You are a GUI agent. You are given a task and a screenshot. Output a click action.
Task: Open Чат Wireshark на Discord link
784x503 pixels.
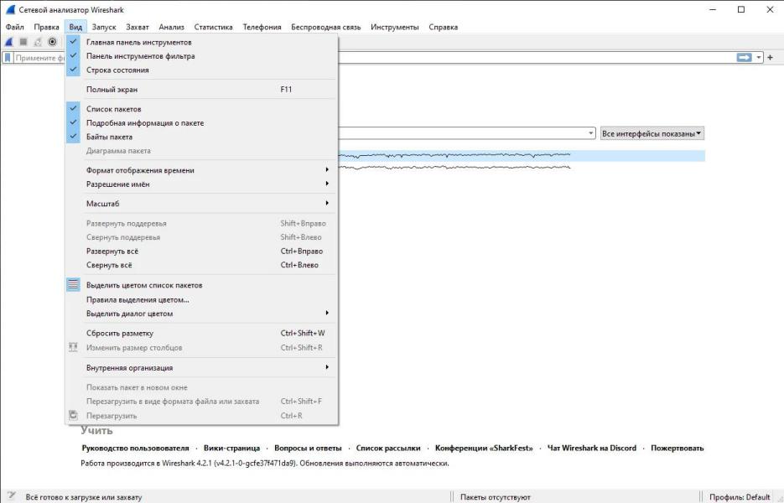592,448
